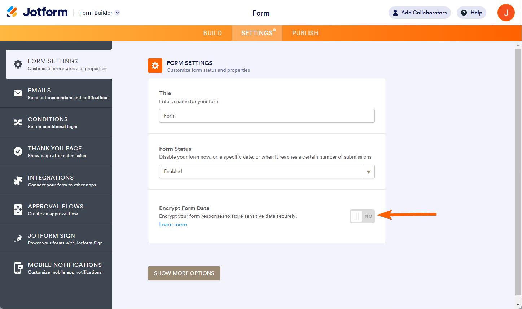522x309 pixels.
Task: Switch to the Build tab
Action: pyautogui.click(x=212, y=33)
